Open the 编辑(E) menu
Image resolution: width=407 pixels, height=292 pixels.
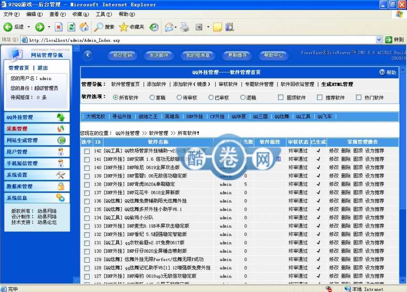click(34, 14)
